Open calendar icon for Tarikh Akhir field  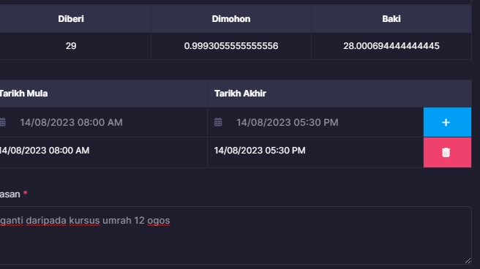point(218,122)
